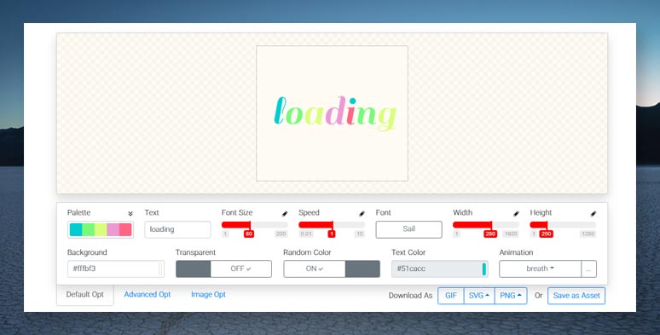Open the breath Animation dropdown
The image size is (660, 335).
(540, 269)
